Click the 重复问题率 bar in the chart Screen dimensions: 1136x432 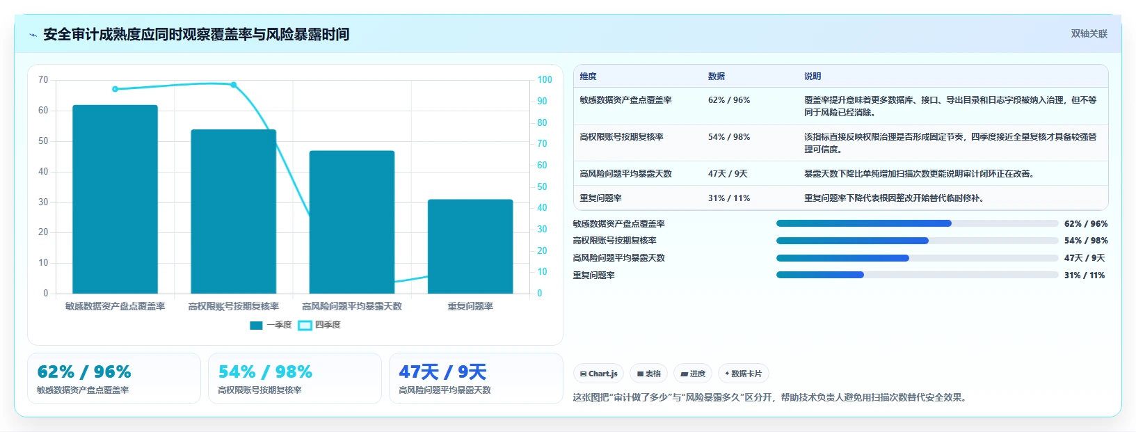[470, 246]
